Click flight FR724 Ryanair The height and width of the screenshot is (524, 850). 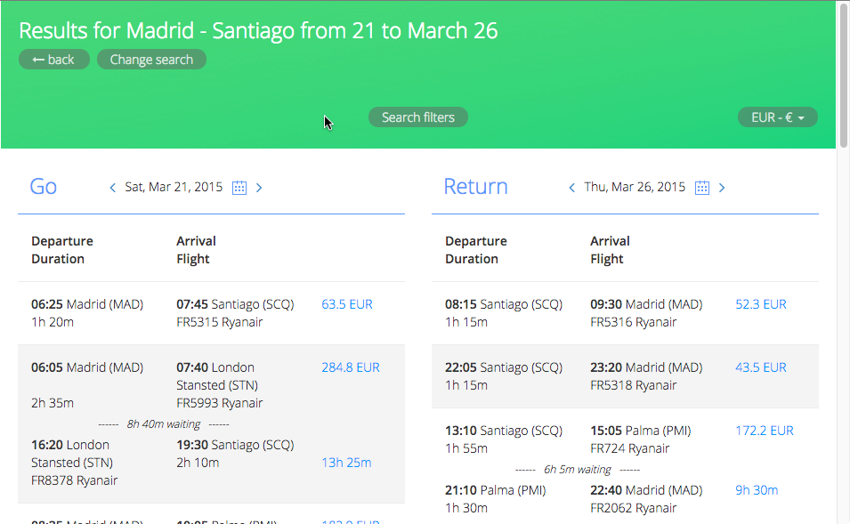(x=630, y=448)
